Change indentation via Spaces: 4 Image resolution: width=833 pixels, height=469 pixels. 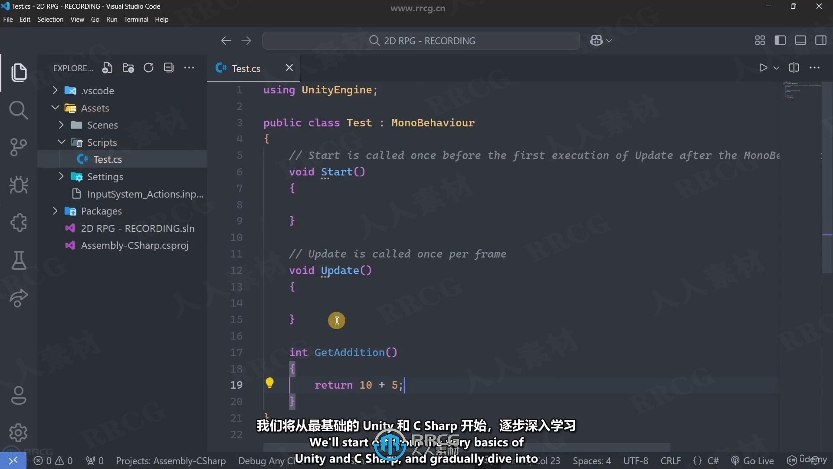(592, 461)
